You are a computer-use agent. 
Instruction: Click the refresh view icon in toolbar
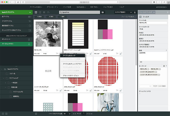(48, 12)
